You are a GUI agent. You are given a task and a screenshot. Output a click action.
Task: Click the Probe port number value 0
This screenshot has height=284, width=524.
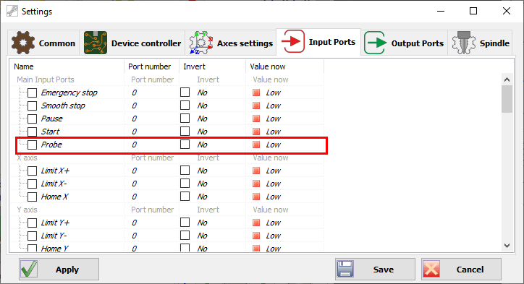pos(134,145)
